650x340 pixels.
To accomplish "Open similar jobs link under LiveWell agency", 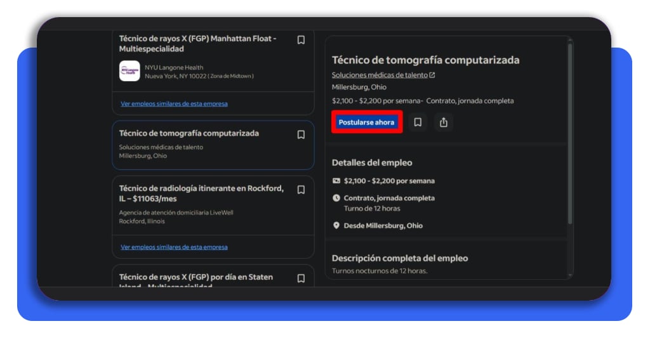I will point(174,247).
